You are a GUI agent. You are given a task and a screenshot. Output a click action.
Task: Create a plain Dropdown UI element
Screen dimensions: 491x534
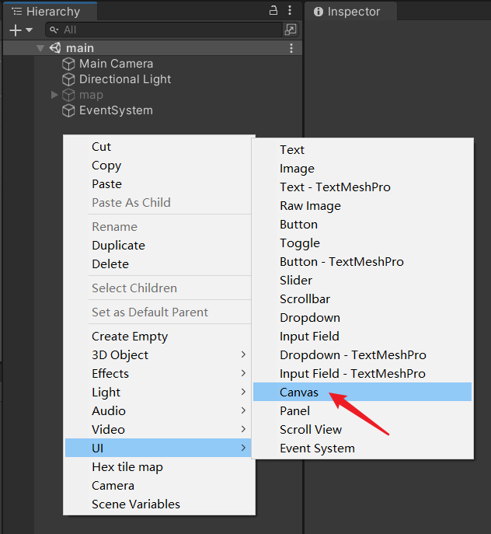tap(362, 318)
